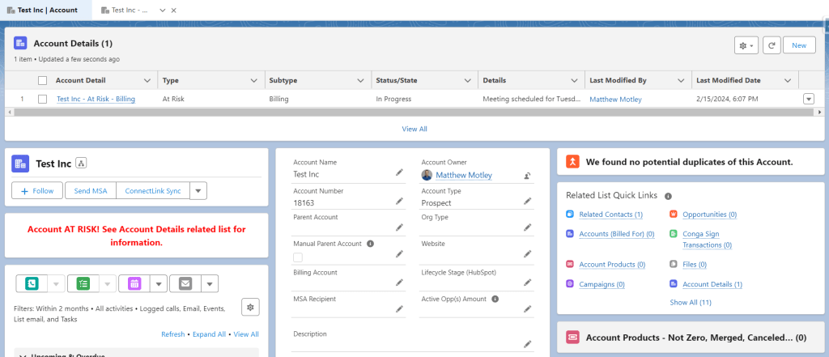
Task: Open Last Modified Date column dropdown
Action: coord(788,80)
